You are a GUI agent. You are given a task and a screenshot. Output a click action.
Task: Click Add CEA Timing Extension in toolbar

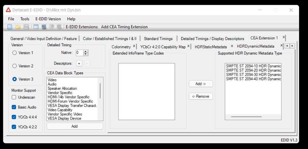[124, 27]
